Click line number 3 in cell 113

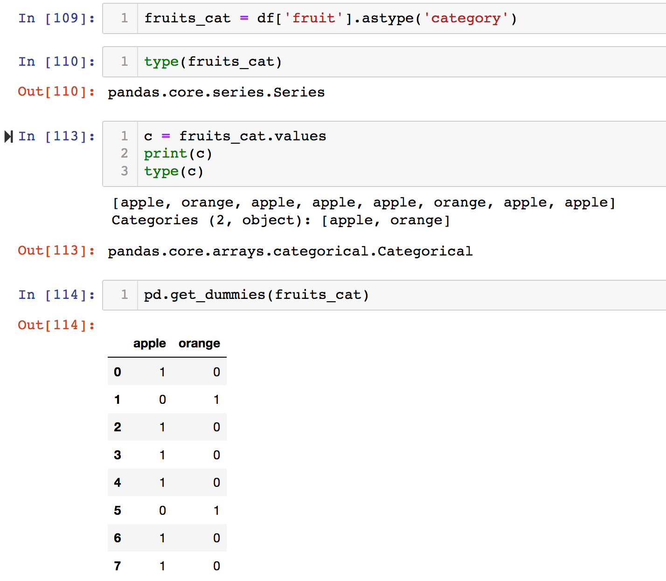(x=124, y=171)
